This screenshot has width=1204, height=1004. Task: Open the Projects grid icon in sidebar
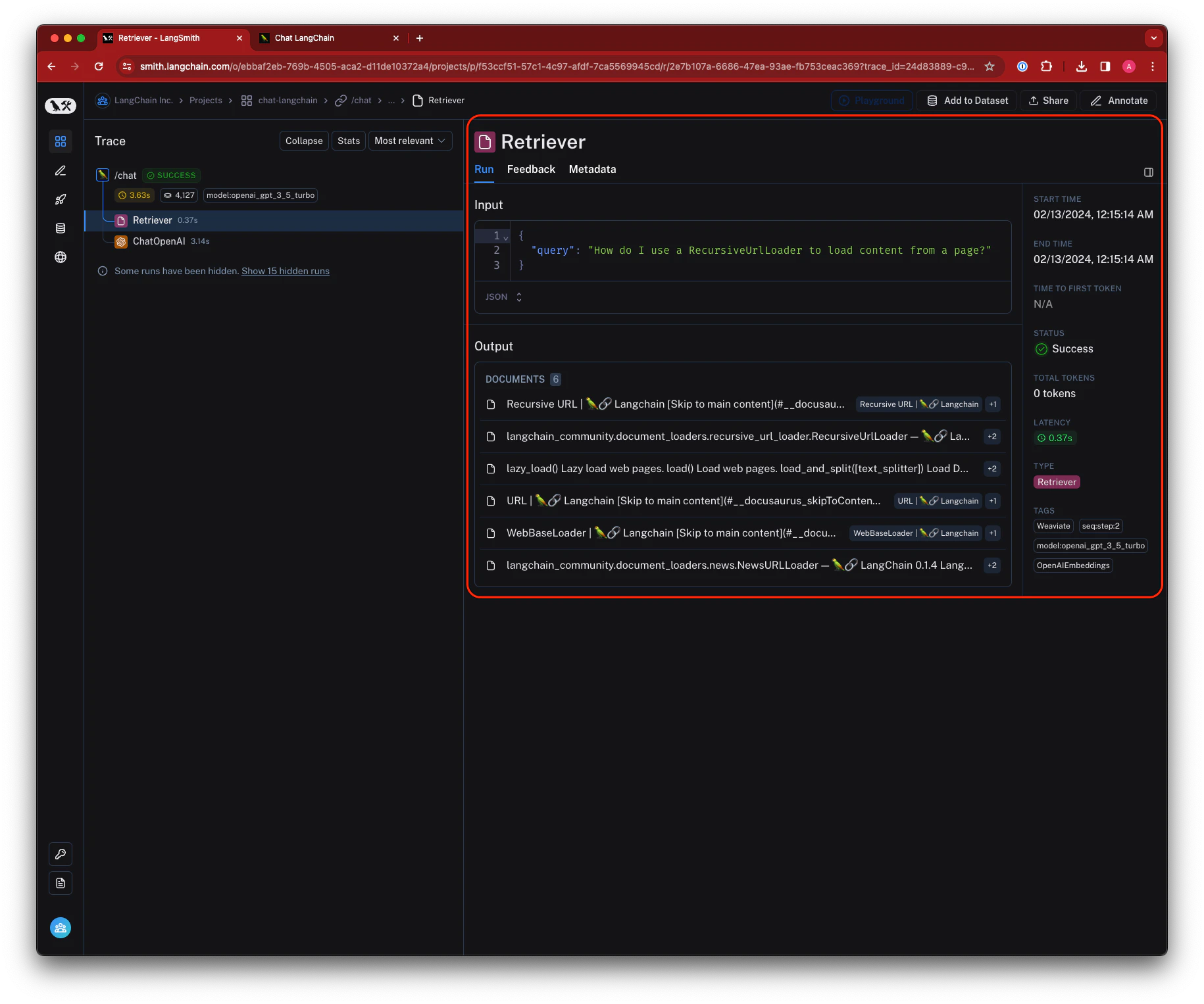point(61,141)
